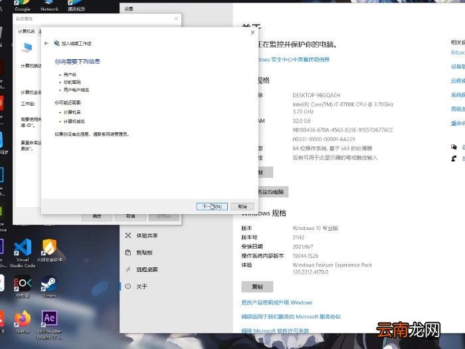Close the join domain or workgroup wizard
Screen dimensions: 465x349
[x=252, y=33]
